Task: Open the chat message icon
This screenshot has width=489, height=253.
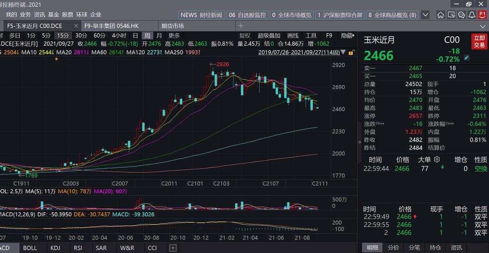Action: (x=461, y=14)
